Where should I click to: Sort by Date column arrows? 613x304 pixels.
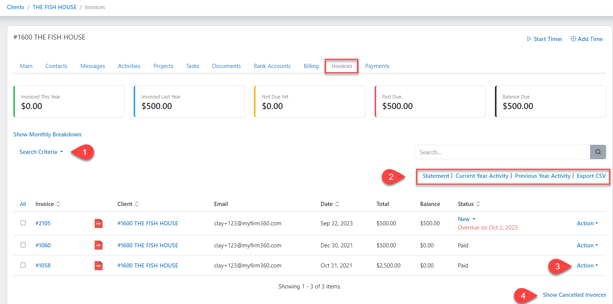(x=337, y=204)
